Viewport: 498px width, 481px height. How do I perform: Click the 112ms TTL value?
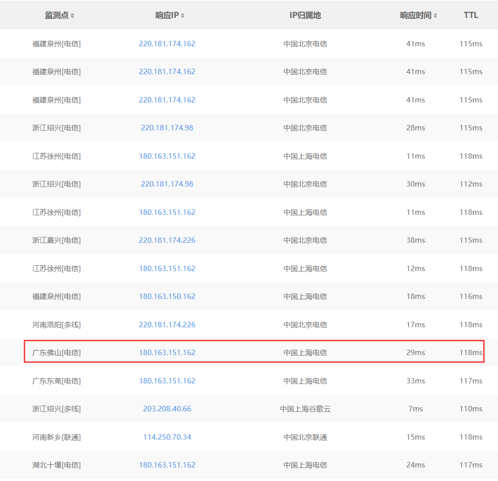(x=471, y=184)
